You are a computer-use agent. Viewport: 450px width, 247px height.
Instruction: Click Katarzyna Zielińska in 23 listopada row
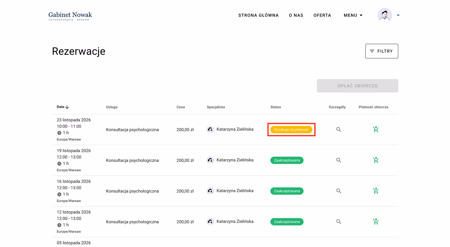coord(235,129)
